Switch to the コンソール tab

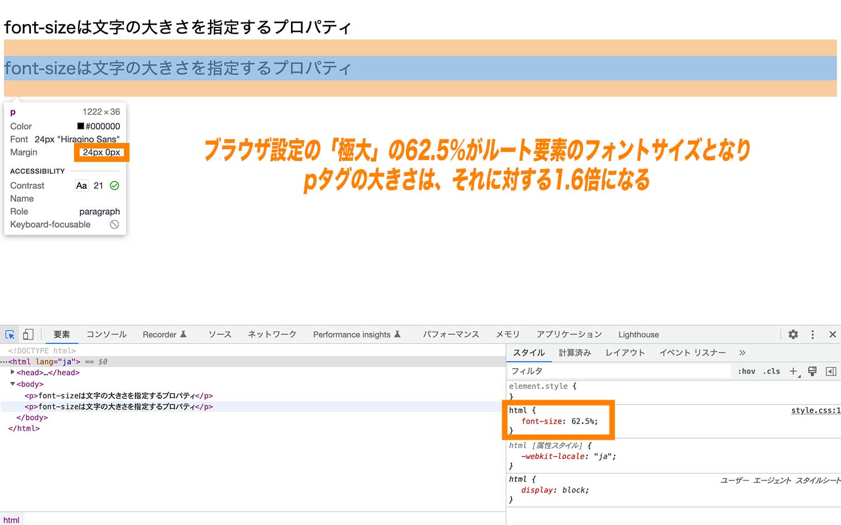(x=107, y=334)
